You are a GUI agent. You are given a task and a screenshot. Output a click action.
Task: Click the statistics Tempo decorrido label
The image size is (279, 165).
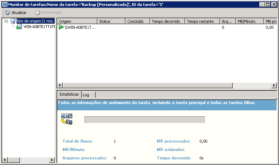(x=174, y=158)
